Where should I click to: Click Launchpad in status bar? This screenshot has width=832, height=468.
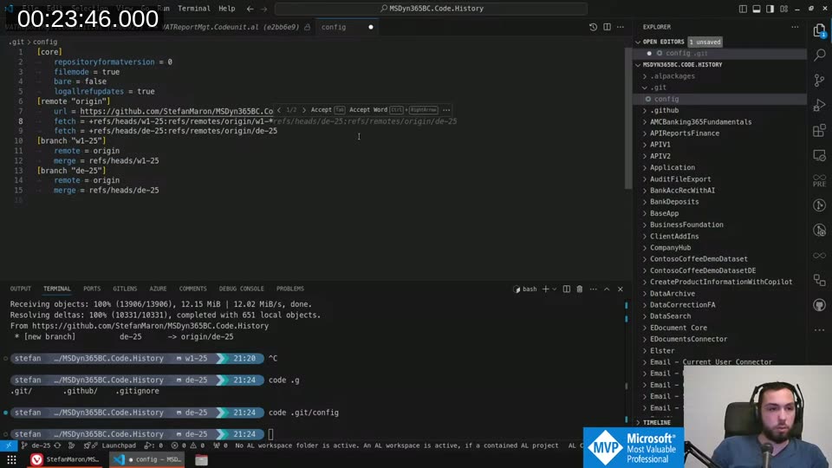click(x=114, y=445)
